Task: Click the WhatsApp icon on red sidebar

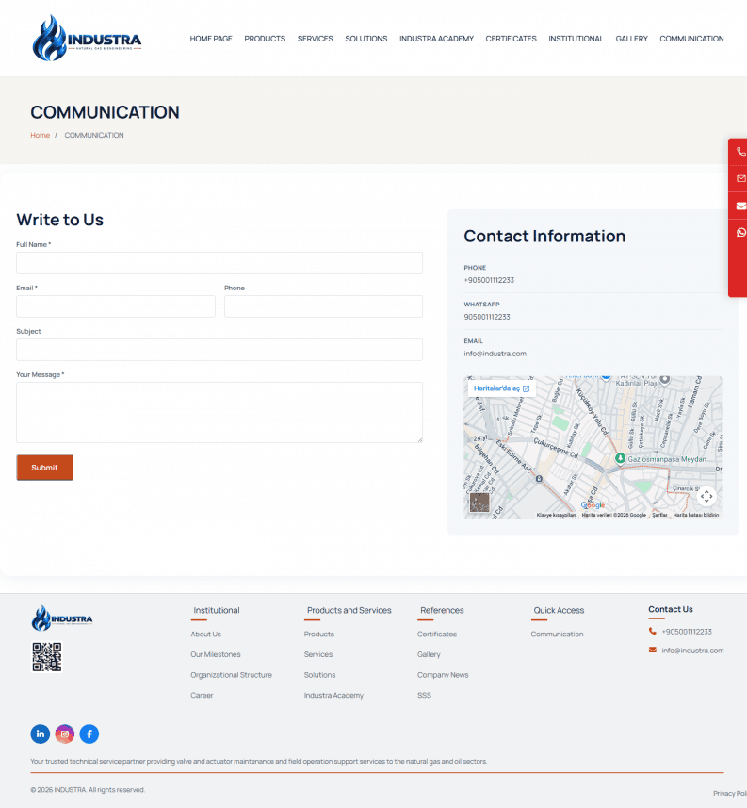Action: pos(740,232)
